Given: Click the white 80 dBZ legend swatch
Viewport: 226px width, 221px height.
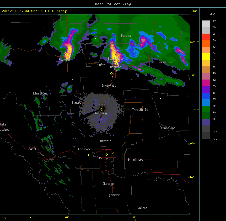Looking at the screenshot, I should click(x=206, y=24).
